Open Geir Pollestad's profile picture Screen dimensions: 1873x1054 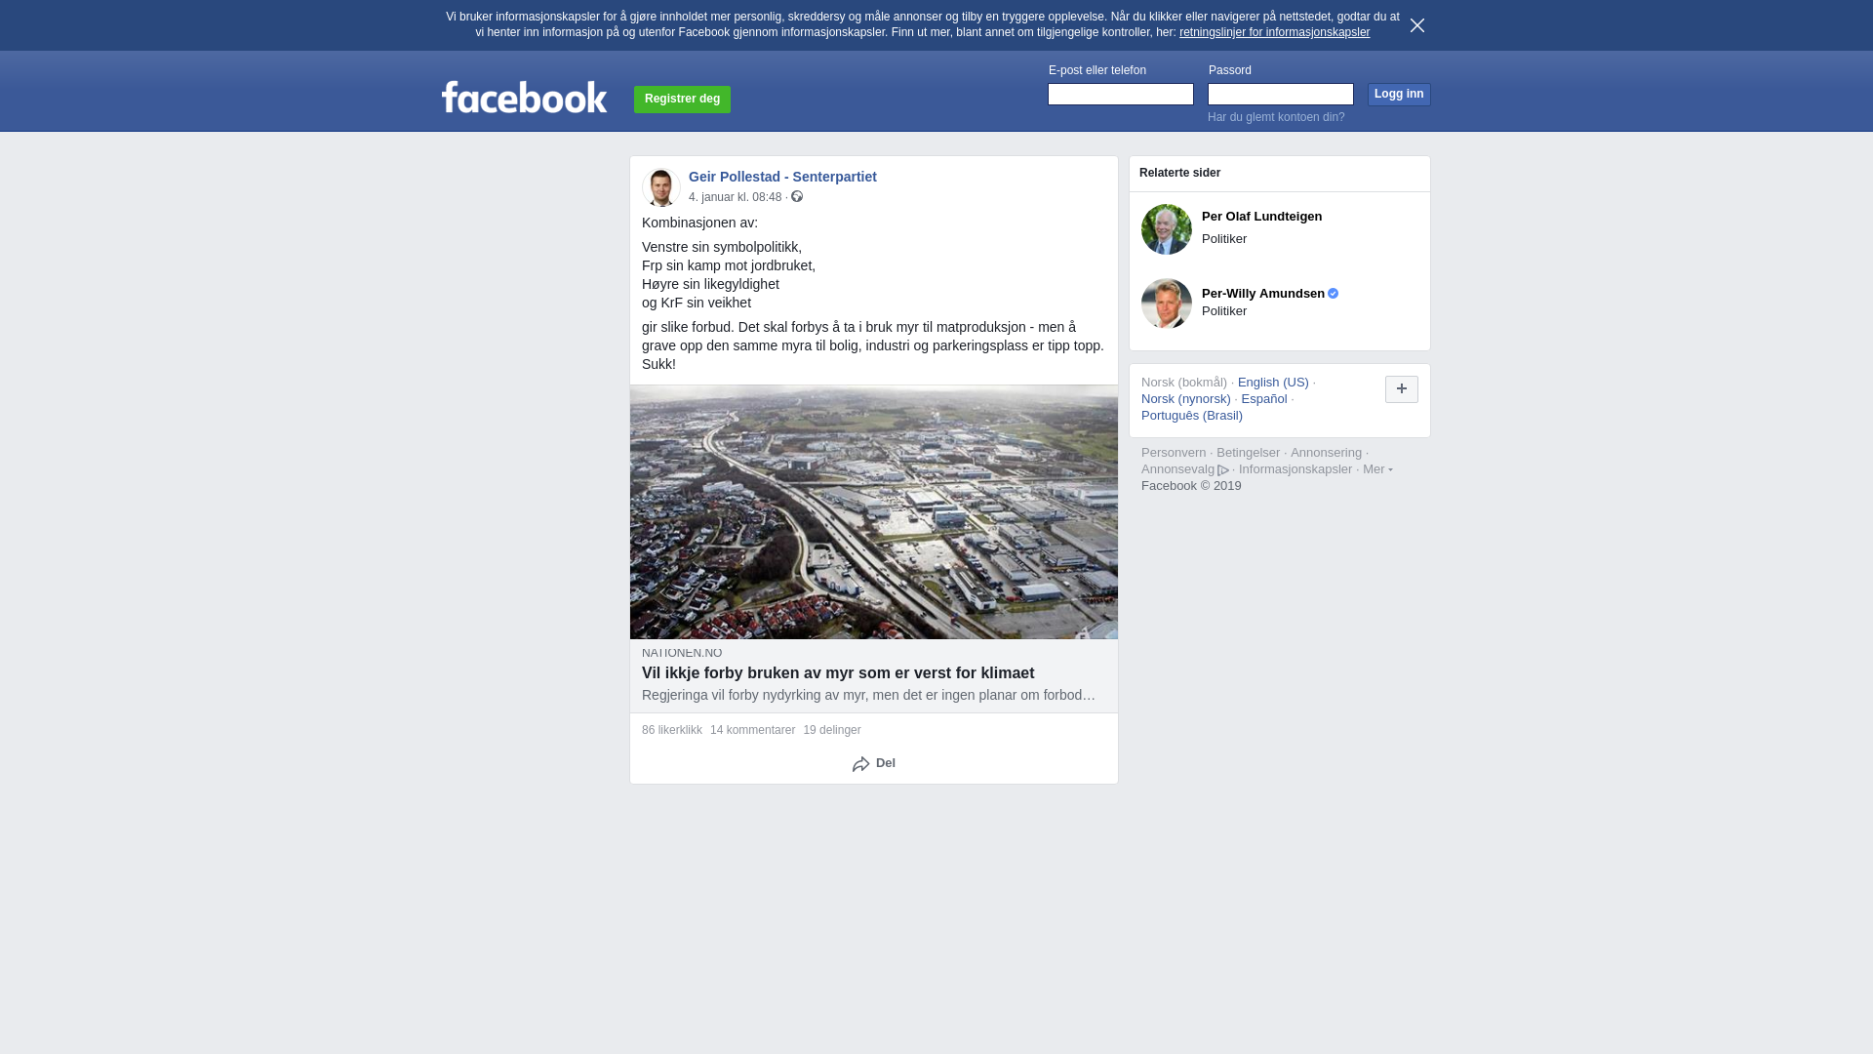(661, 187)
